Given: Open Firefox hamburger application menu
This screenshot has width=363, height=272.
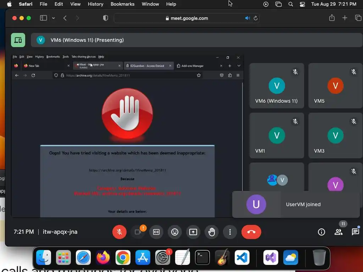Looking at the screenshot, I should 238,75.
